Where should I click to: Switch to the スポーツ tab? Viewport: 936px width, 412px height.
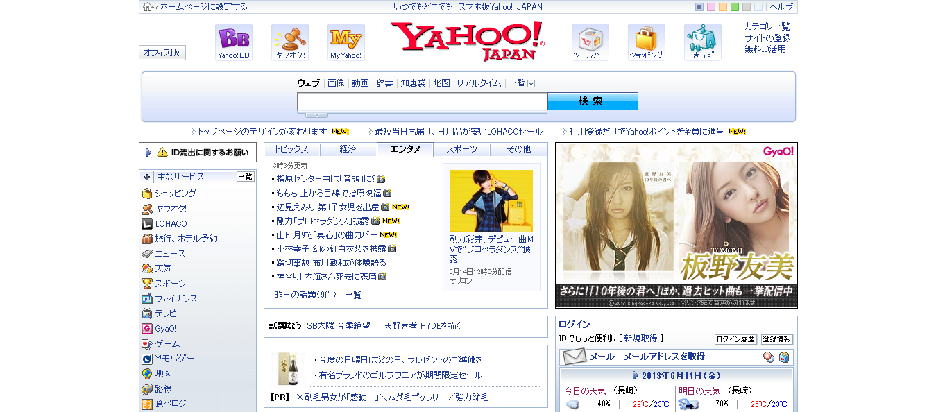click(461, 149)
